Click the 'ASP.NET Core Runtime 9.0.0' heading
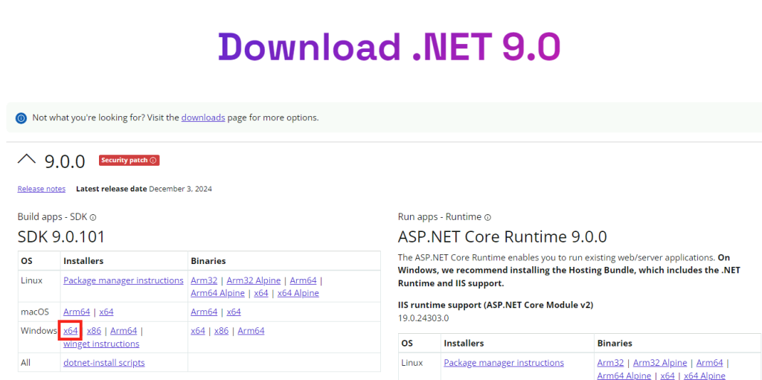This screenshot has height=380, width=762. [x=502, y=237]
